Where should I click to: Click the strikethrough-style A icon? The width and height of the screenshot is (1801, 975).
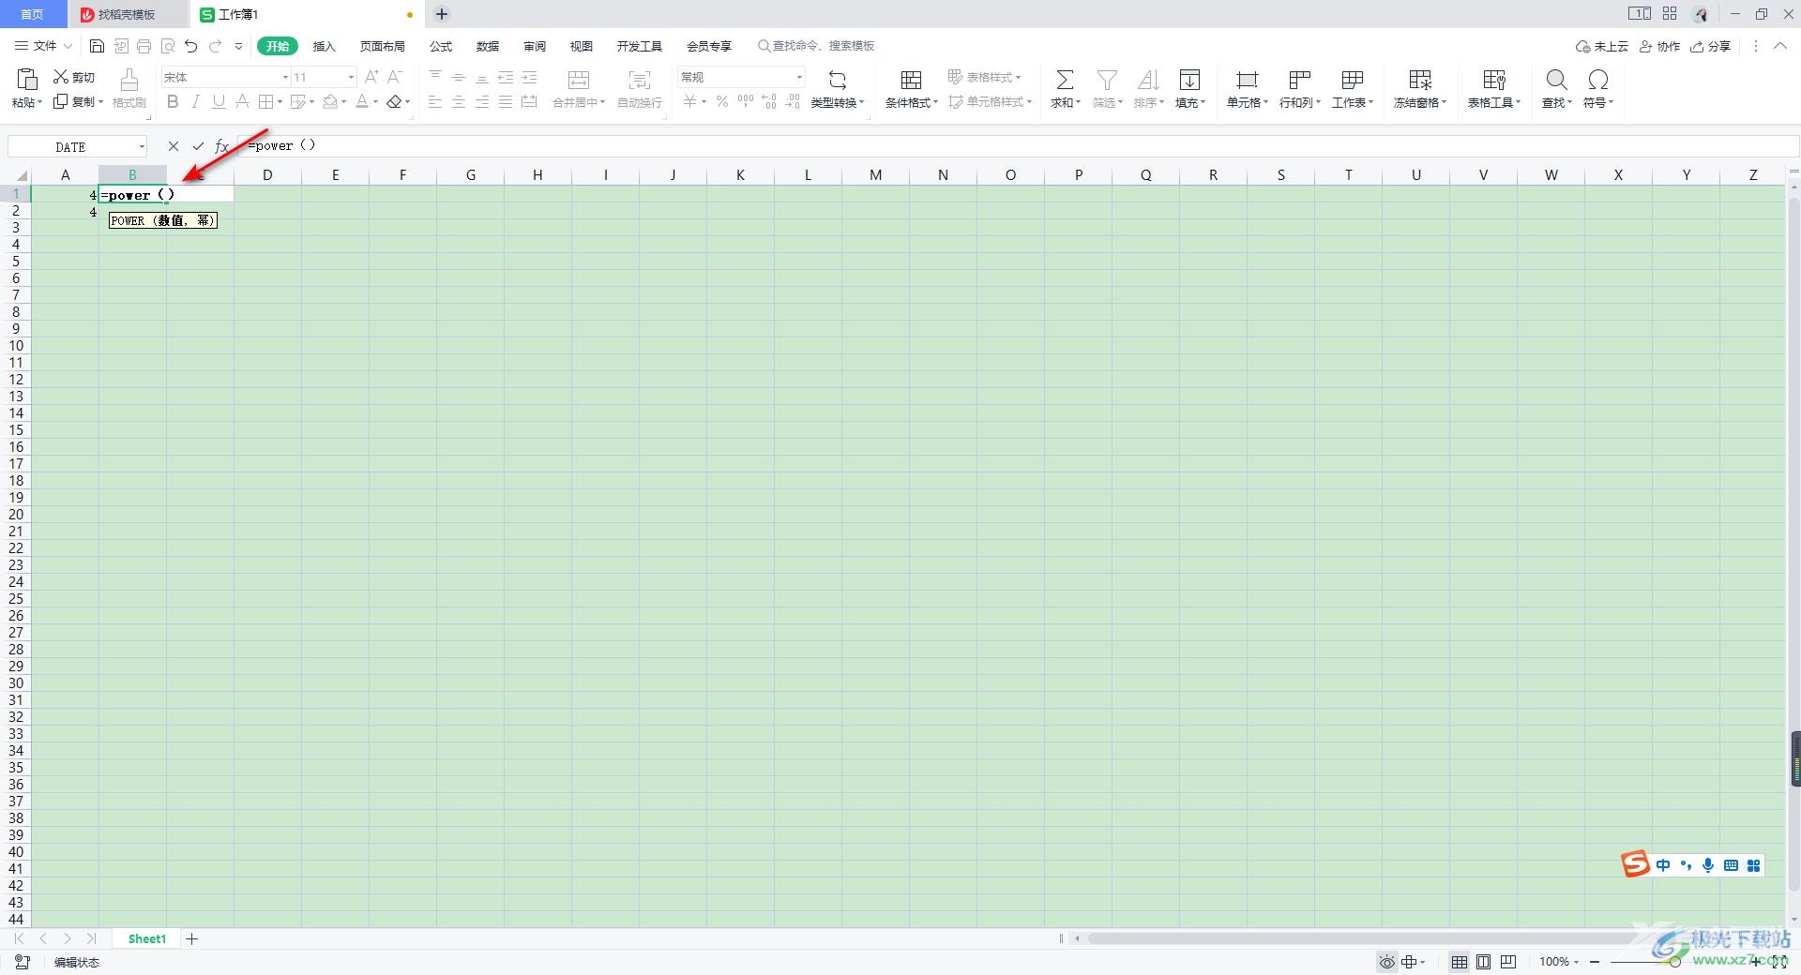242,101
